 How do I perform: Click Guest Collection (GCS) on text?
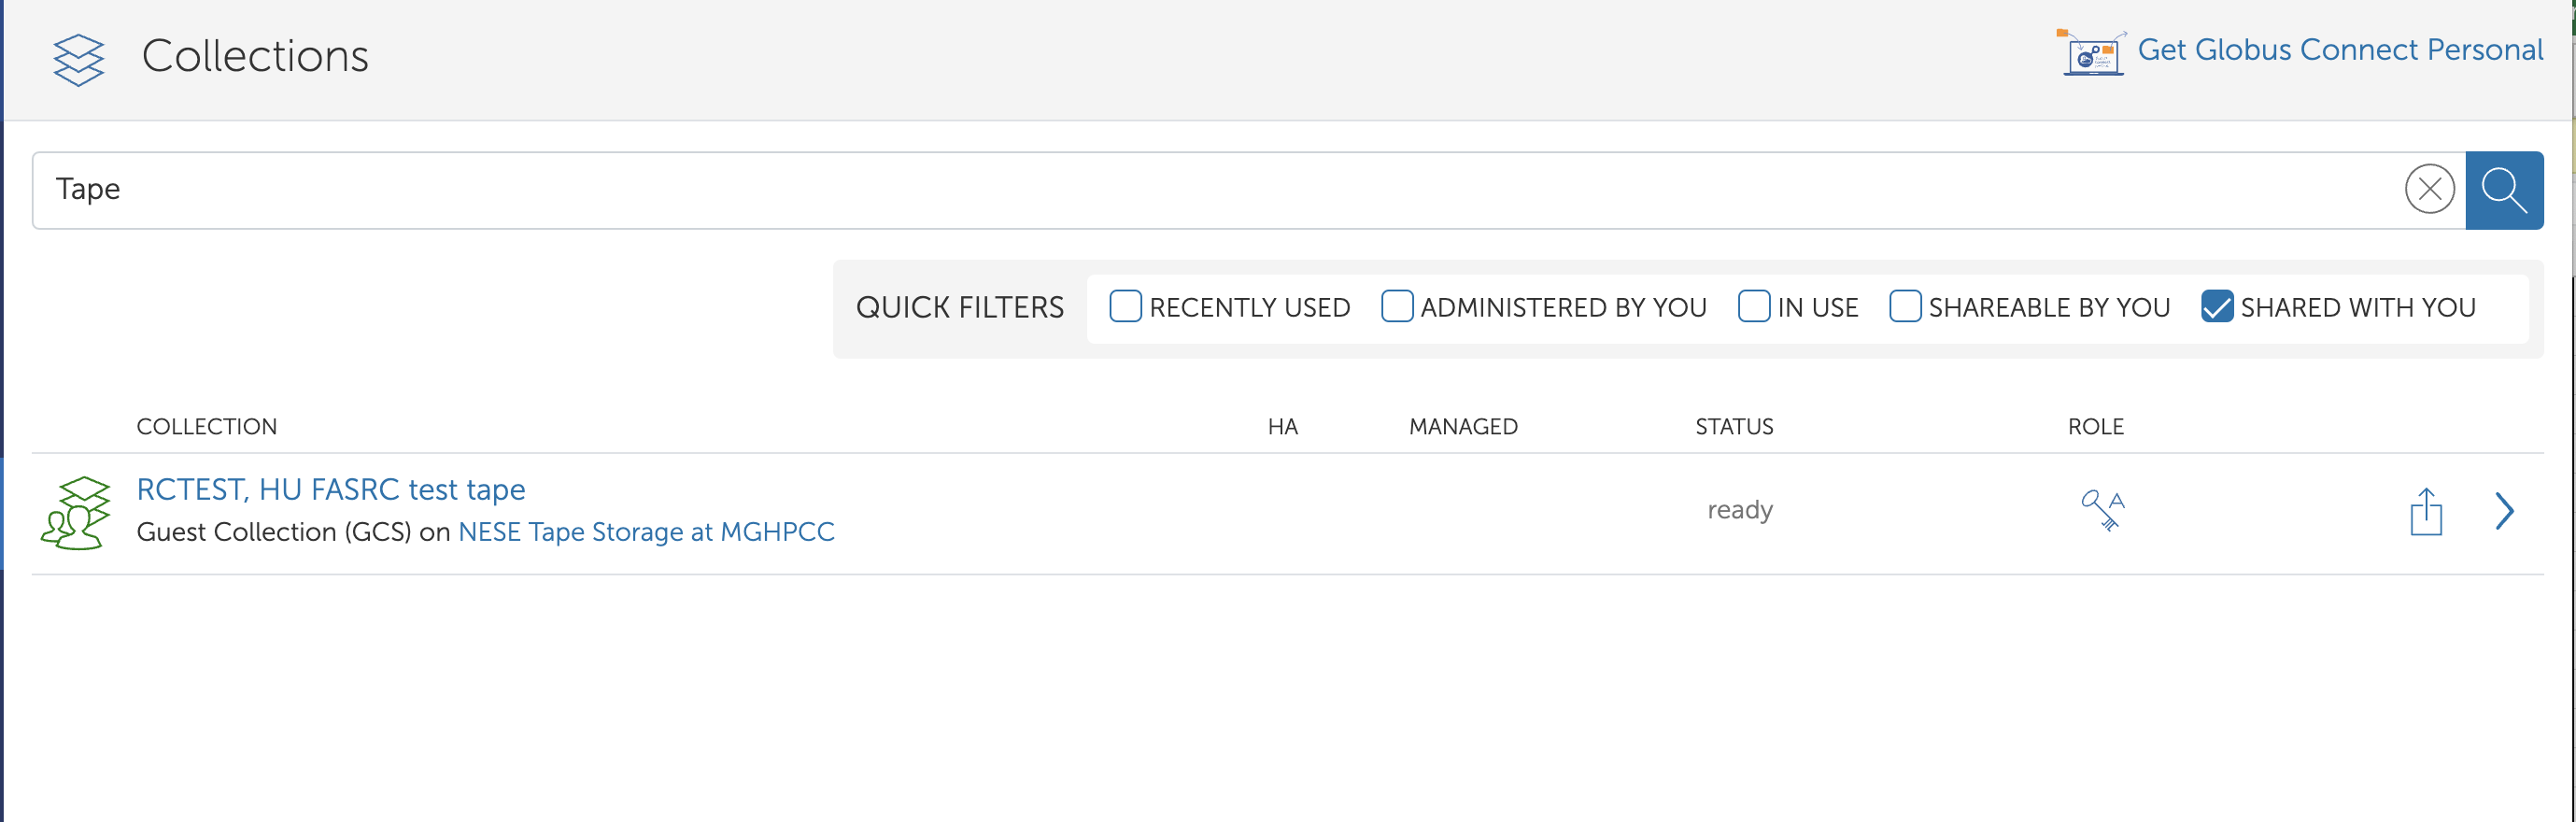(293, 532)
